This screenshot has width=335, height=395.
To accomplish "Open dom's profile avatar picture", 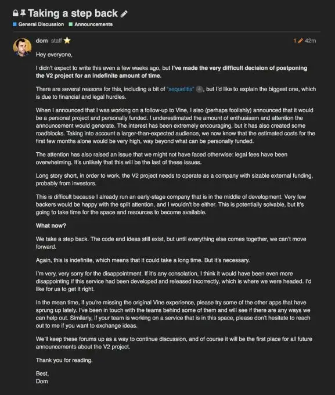I will pos(22,48).
